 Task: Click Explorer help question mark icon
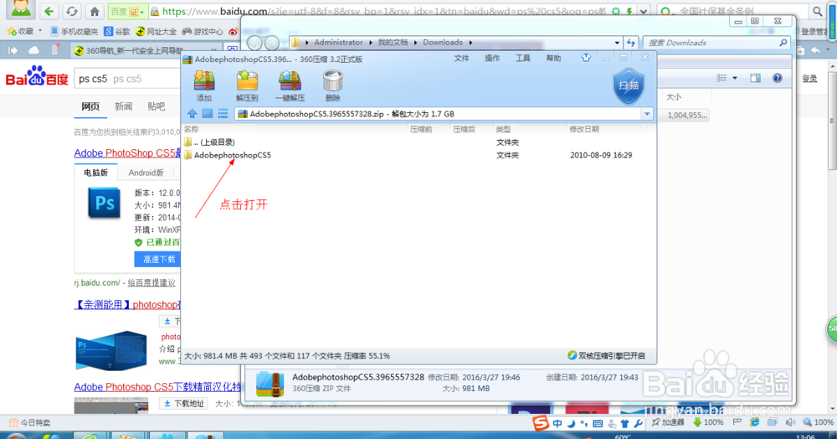[778, 78]
